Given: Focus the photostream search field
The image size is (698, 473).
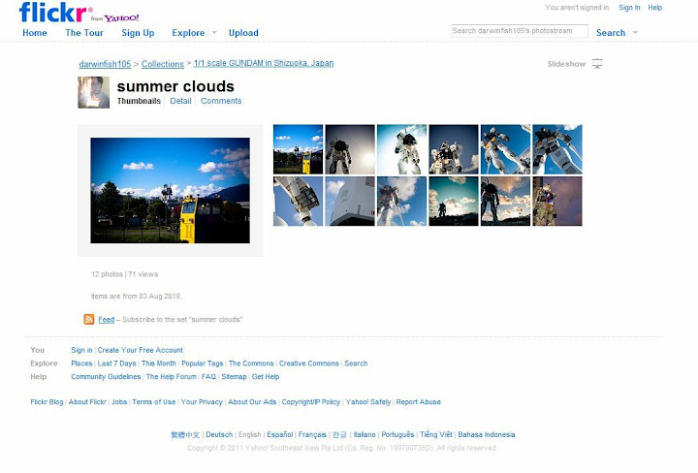Looking at the screenshot, I should click(519, 31).
